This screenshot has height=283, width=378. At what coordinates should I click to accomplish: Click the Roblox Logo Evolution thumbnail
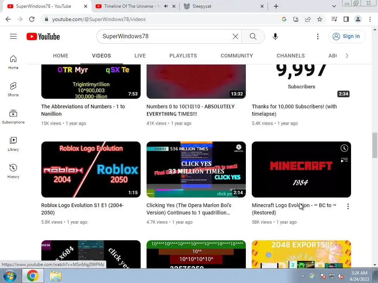(x=91, y=170)
